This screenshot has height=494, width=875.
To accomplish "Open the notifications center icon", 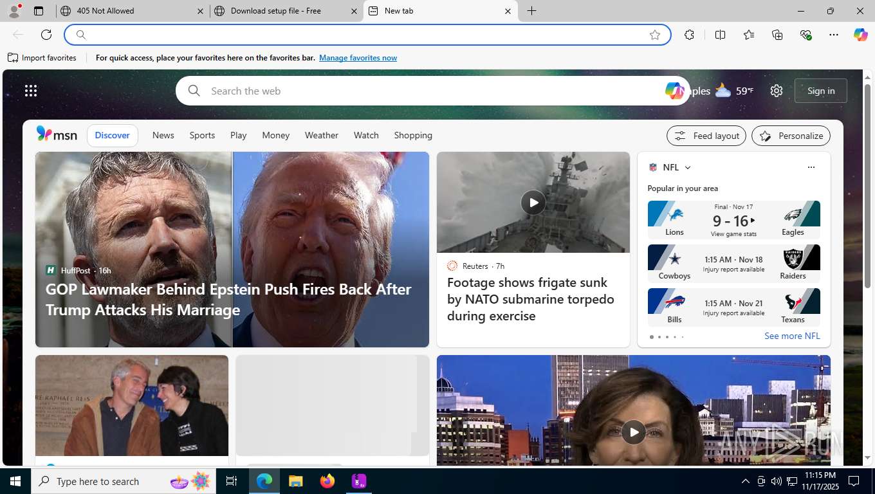I will tap(854, 481).
